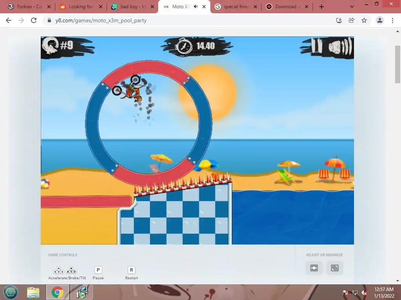The image size is (401, 300).
Task: Pause the game with the pause icon
Action: click(x=316, y=46)
